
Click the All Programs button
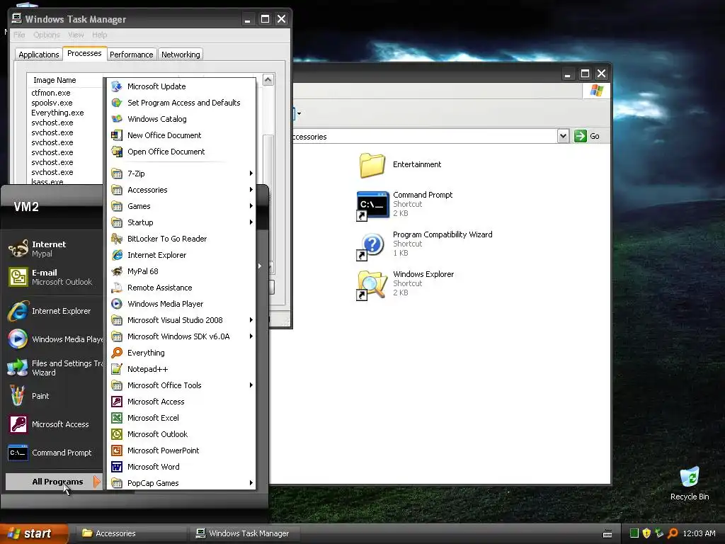pyautogui.click(x=53, y=482)
